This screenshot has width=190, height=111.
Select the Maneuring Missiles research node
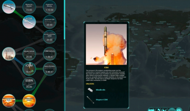(29, 7)
